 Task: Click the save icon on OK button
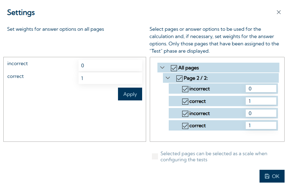coord(267,176)
